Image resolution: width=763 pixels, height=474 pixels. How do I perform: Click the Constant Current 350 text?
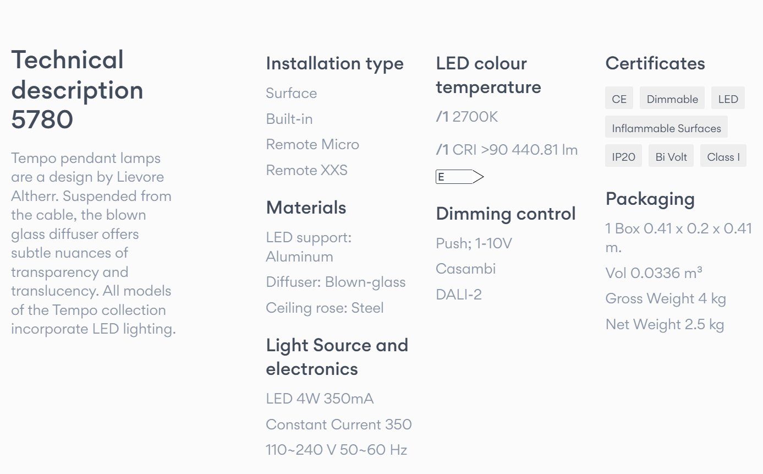(339, 424)
